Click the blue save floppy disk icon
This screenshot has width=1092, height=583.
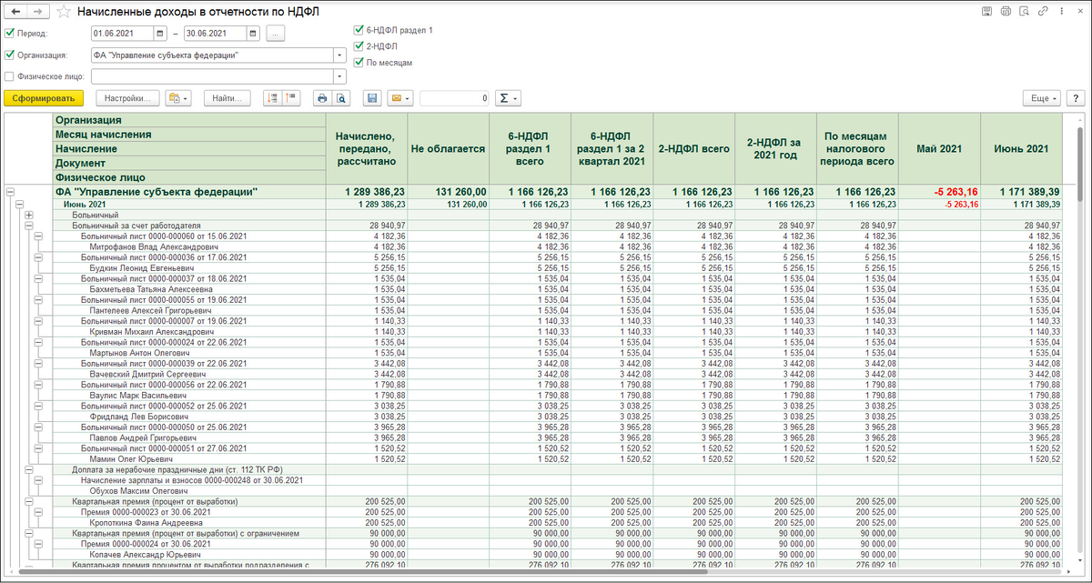[x=371, y=98]
